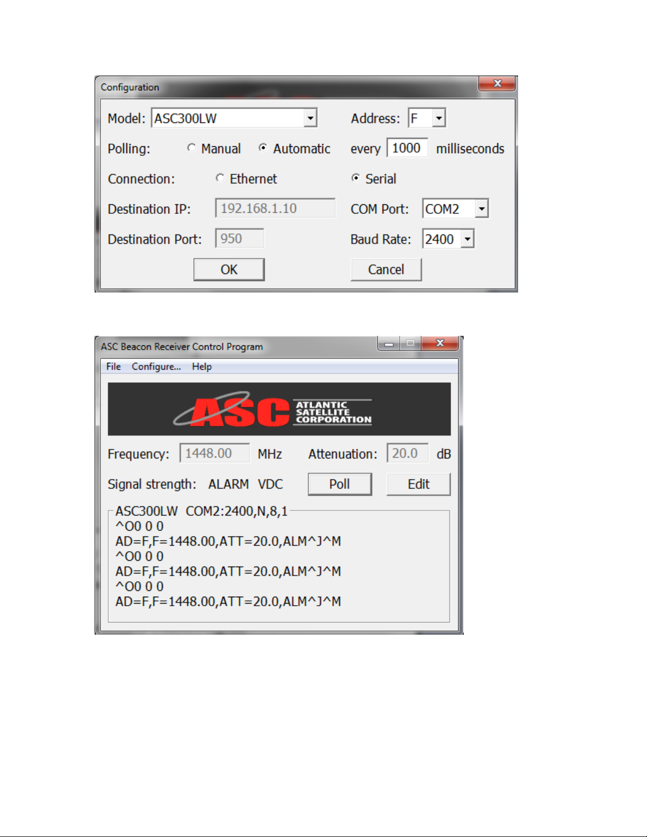Expand the Address dropdown set to F

click(427, 118)
